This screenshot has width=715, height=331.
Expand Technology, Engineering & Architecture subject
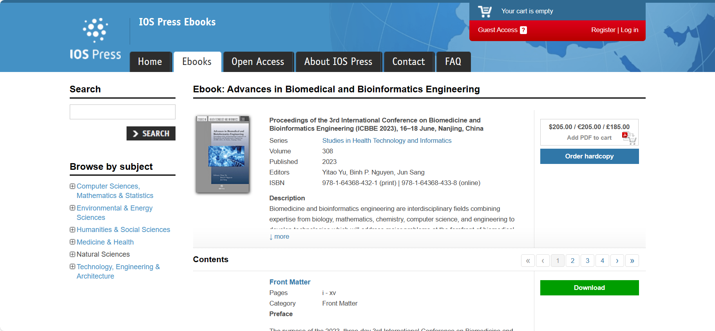[x=72, y=266]
